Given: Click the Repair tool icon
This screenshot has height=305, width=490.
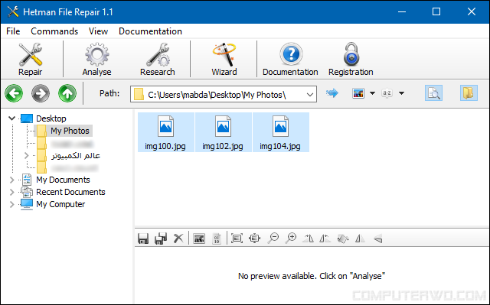Looking at the screenshot, I should (31, 60).
